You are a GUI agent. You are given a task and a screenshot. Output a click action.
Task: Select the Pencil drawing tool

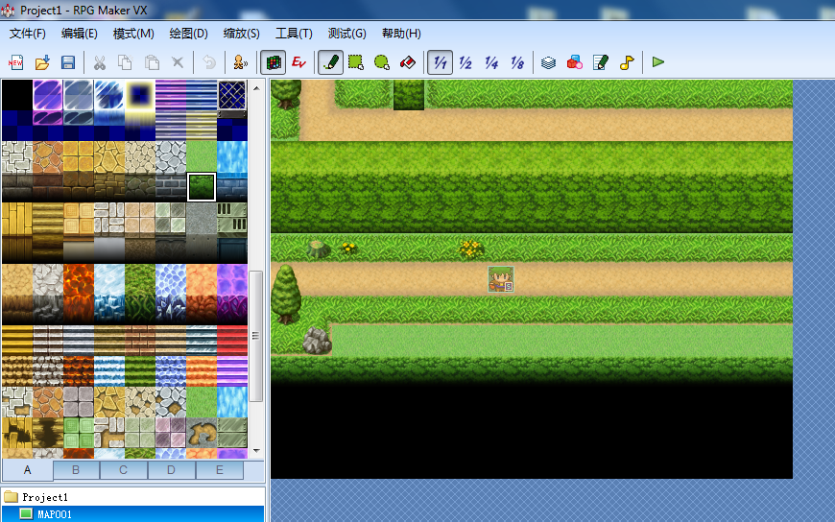(x=330, y=62)
